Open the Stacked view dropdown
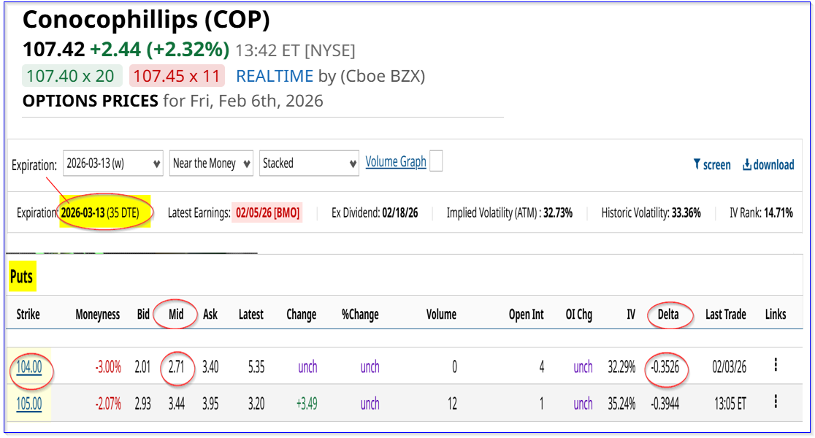815x438 pixels. [309, 164]
